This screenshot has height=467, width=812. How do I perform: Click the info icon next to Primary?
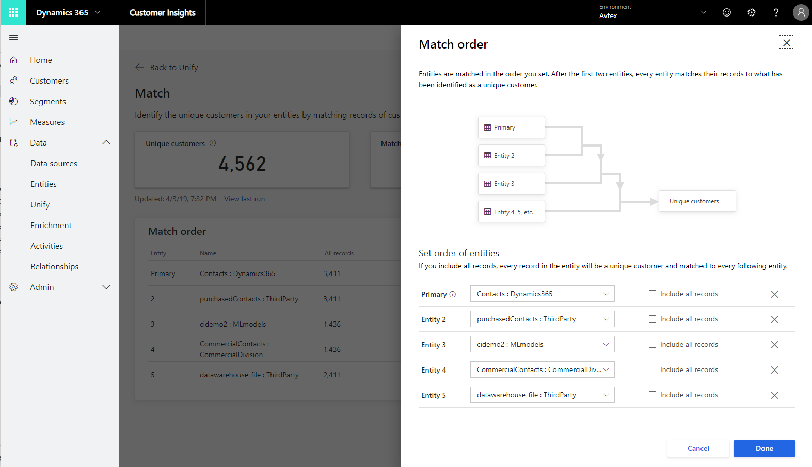[x=453, y=294]
